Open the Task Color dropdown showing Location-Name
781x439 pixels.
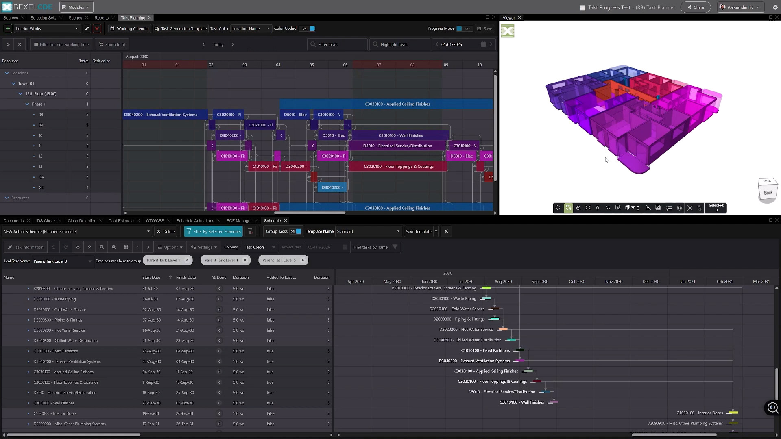[251, 28]
